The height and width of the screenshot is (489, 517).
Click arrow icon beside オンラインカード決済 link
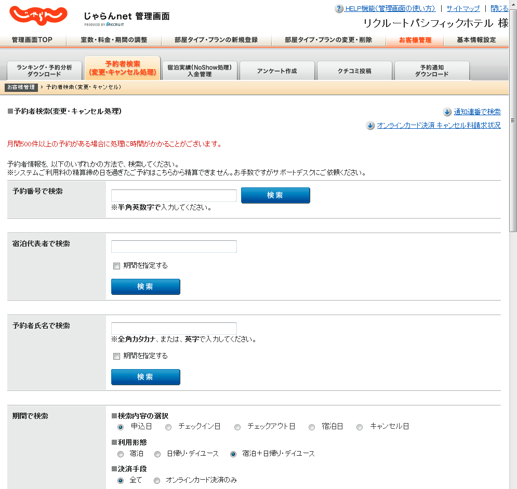(x=370, y=126)
